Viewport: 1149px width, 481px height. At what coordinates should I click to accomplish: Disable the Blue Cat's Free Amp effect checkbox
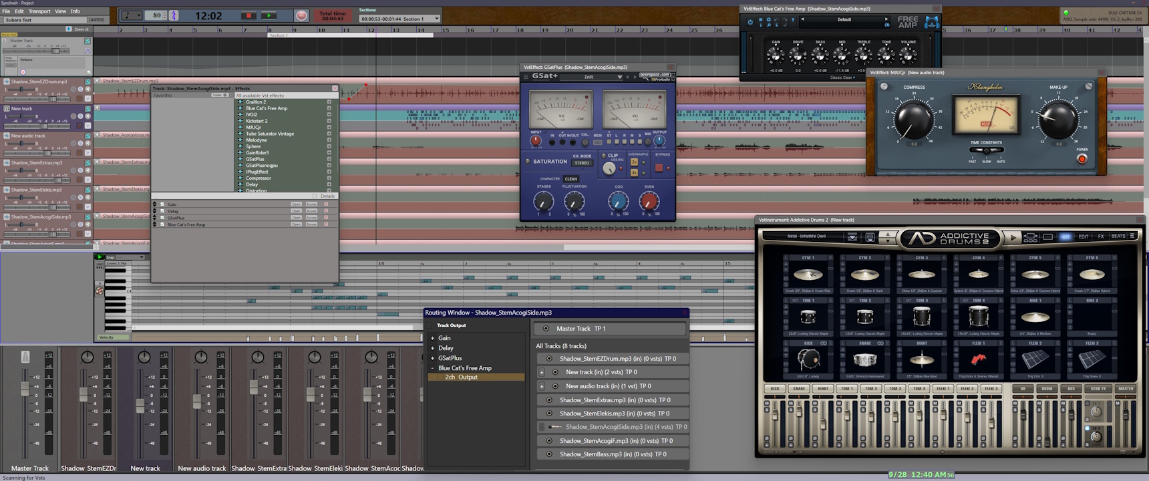[x=162, y=224]
